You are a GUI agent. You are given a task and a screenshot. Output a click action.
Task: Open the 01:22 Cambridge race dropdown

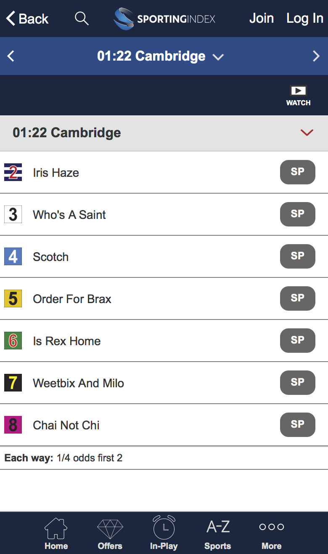160,56
